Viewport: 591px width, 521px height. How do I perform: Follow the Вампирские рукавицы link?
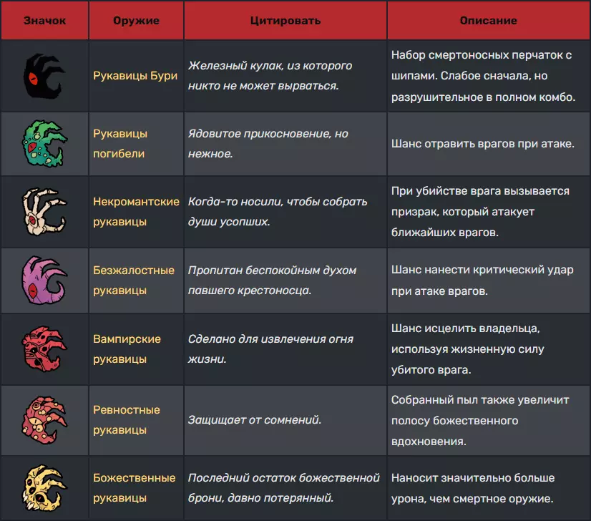127,349
